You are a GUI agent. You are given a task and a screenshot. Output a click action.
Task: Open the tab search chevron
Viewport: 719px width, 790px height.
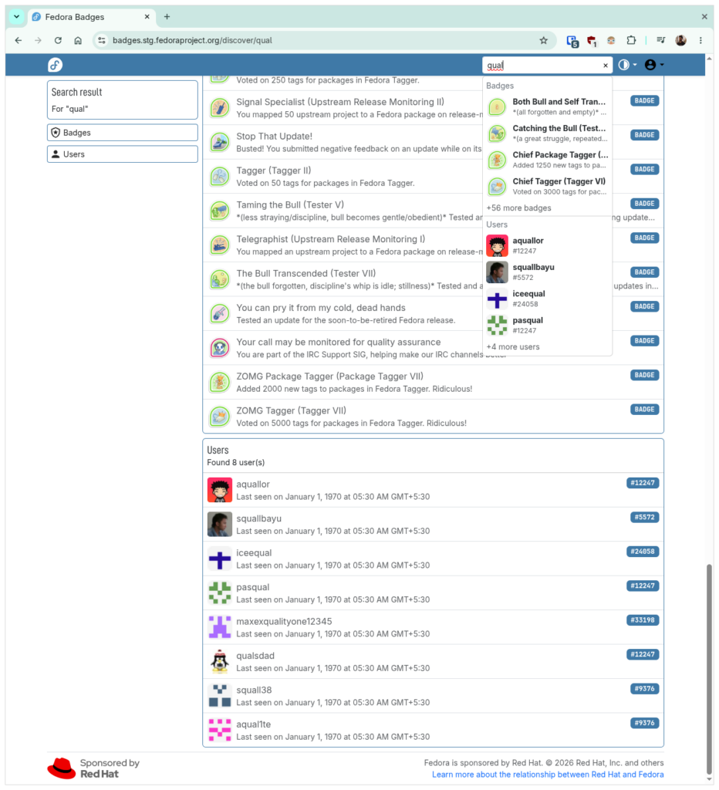click(17, 17)
